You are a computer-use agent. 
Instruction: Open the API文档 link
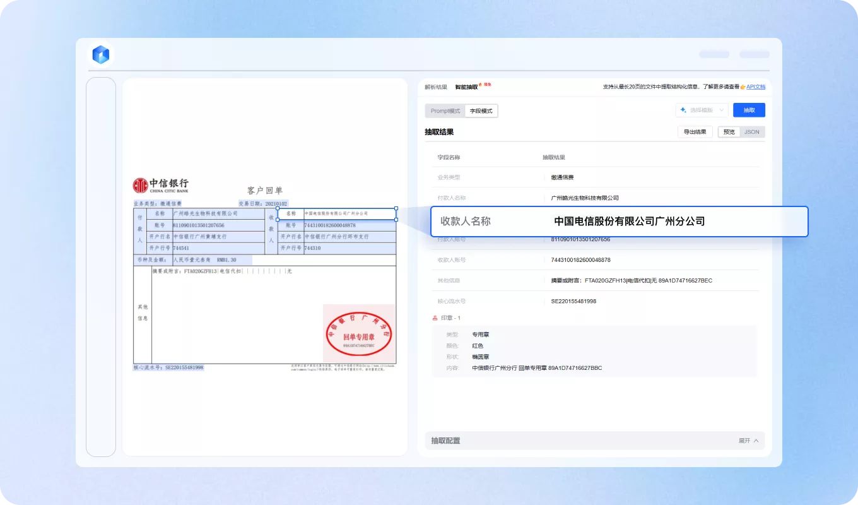[755, 86]
